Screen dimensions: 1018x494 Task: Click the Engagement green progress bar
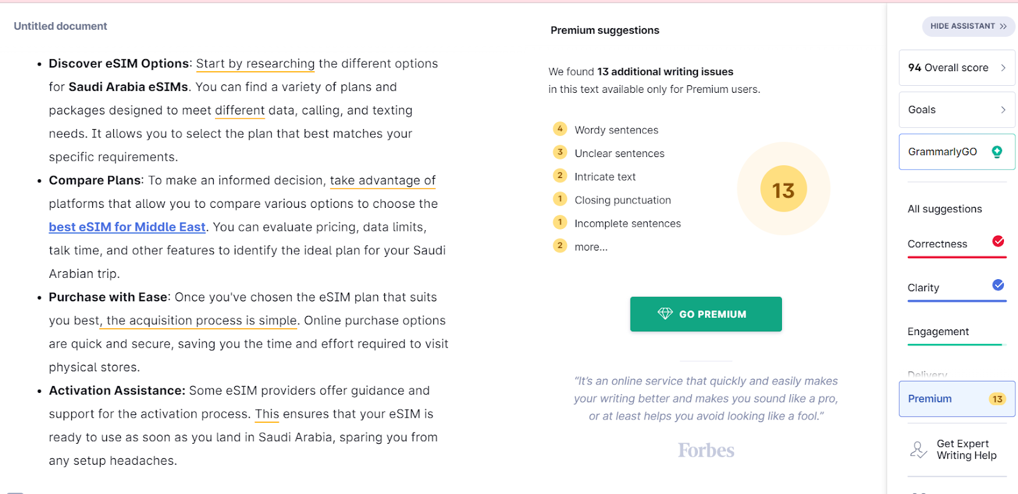[954, 345]
